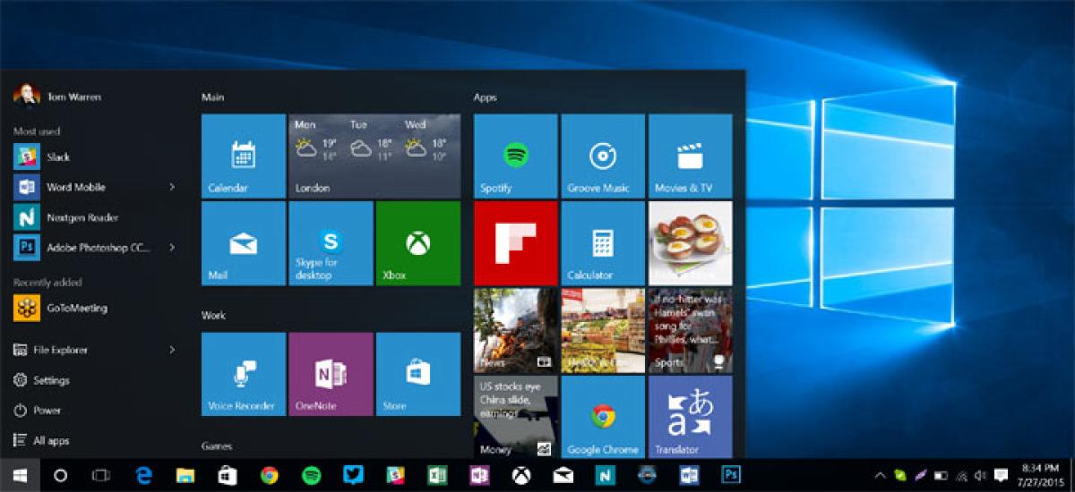This screenshot has height=492, width=1075.
Task: Open the London weather tile
Action: tap(374, 156)
